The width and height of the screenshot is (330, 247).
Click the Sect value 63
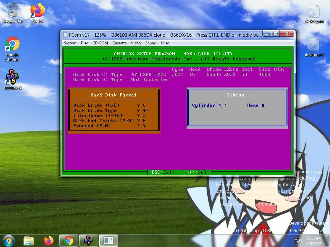click(x=244, y=74)
